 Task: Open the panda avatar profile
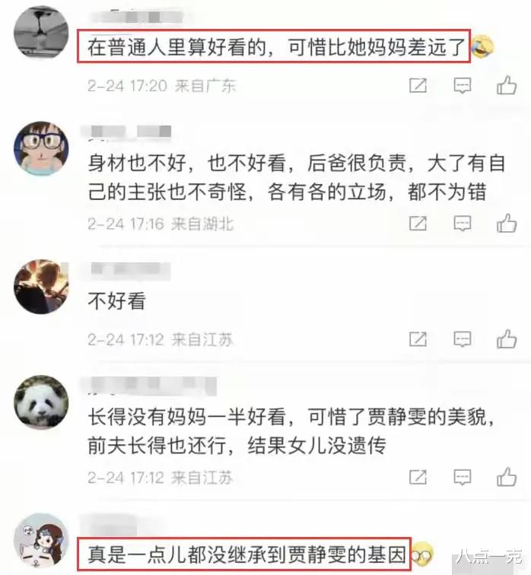41,402
